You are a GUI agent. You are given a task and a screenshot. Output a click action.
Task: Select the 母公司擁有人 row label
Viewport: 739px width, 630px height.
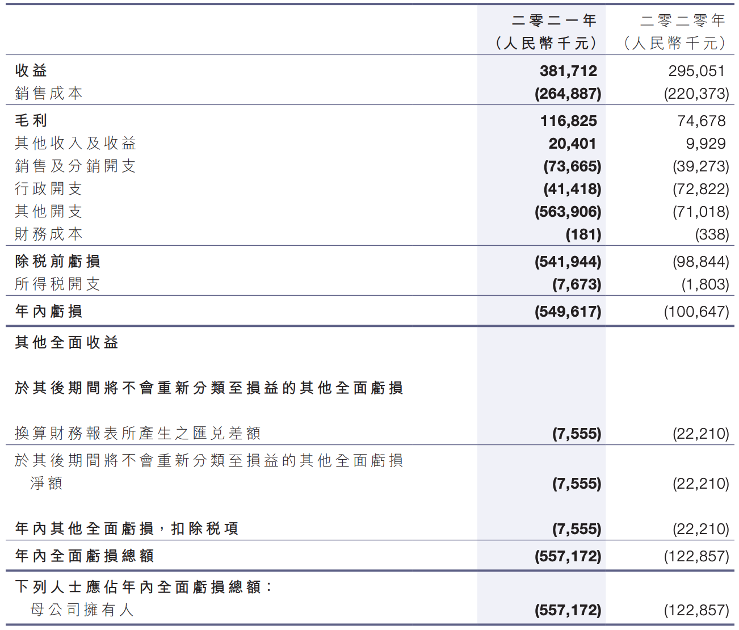pyautogui.click(x=82, y=610)
